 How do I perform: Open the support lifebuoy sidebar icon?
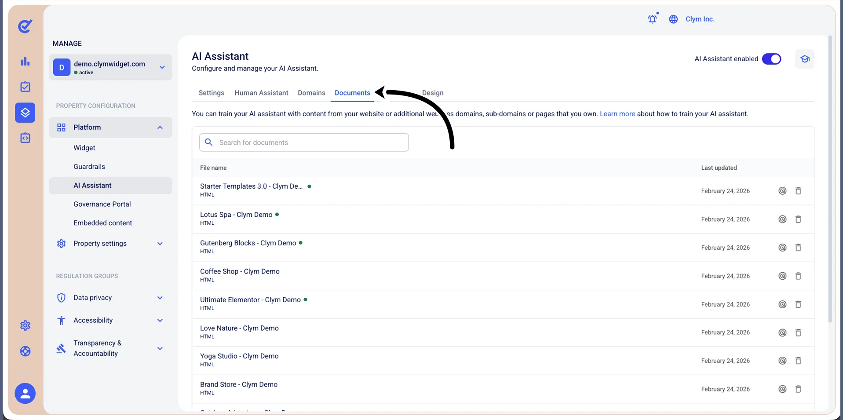(x=26, y=351)
